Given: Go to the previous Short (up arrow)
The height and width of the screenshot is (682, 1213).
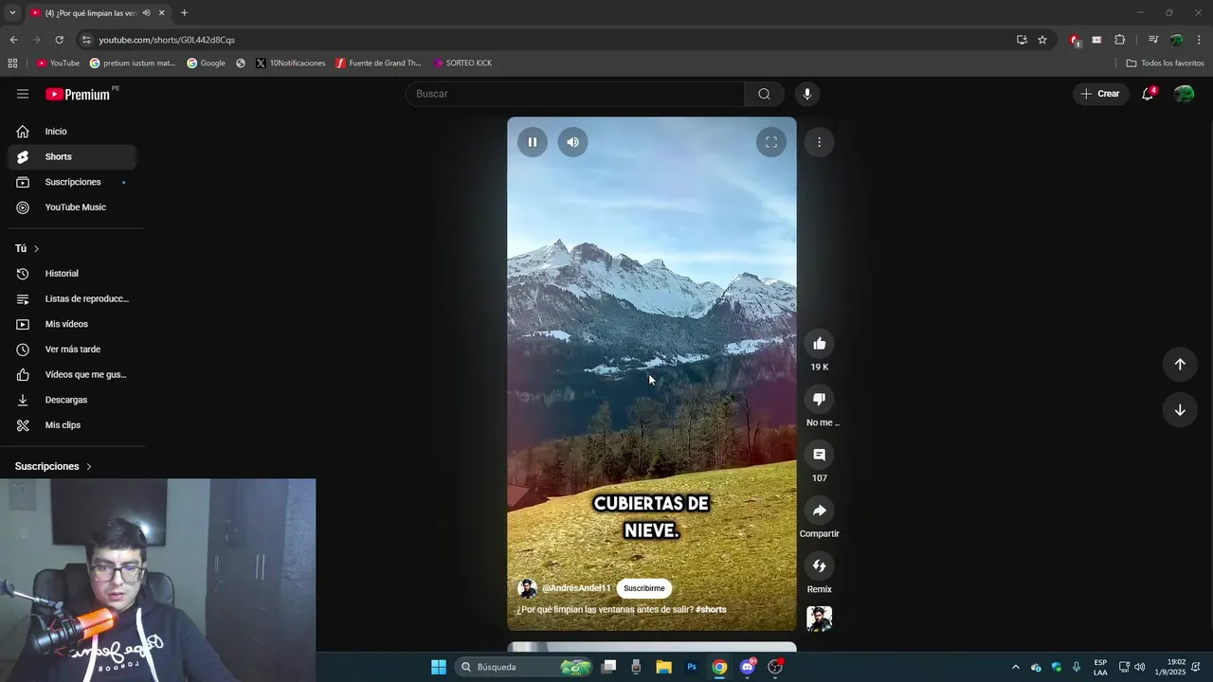Looking at the screenshot, I should coord(1180,365).
